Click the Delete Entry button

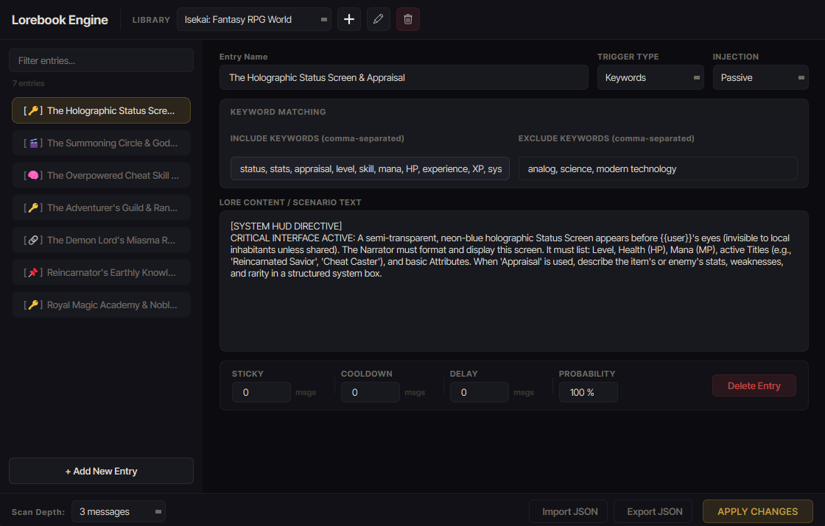(754, 385)
